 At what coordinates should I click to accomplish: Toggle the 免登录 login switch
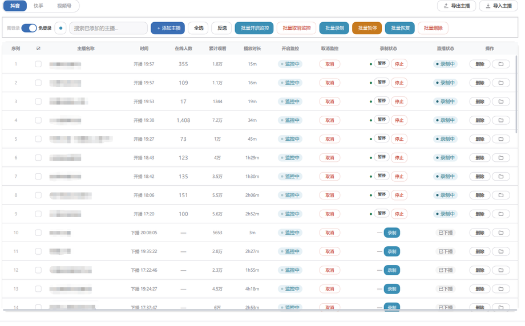pos(29,28)
